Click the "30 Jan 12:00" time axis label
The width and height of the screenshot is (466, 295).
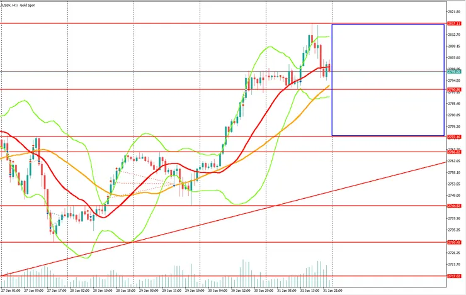point(241,291)
